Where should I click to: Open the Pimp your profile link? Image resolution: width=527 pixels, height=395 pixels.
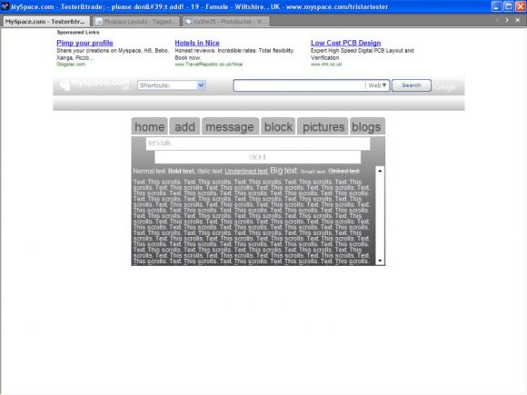85,43
